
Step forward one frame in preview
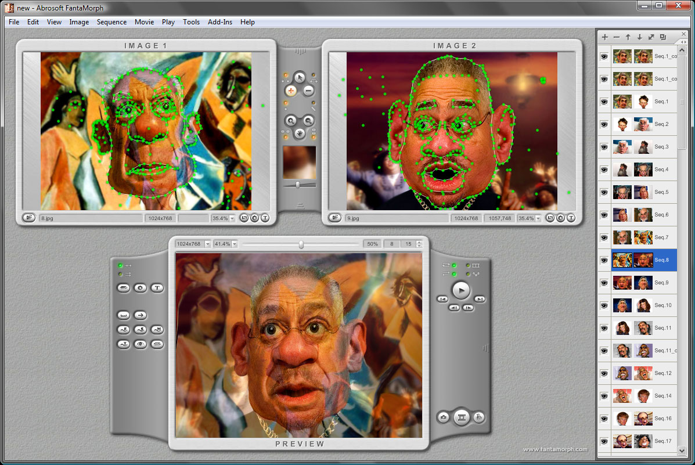(x=468, y=308)
